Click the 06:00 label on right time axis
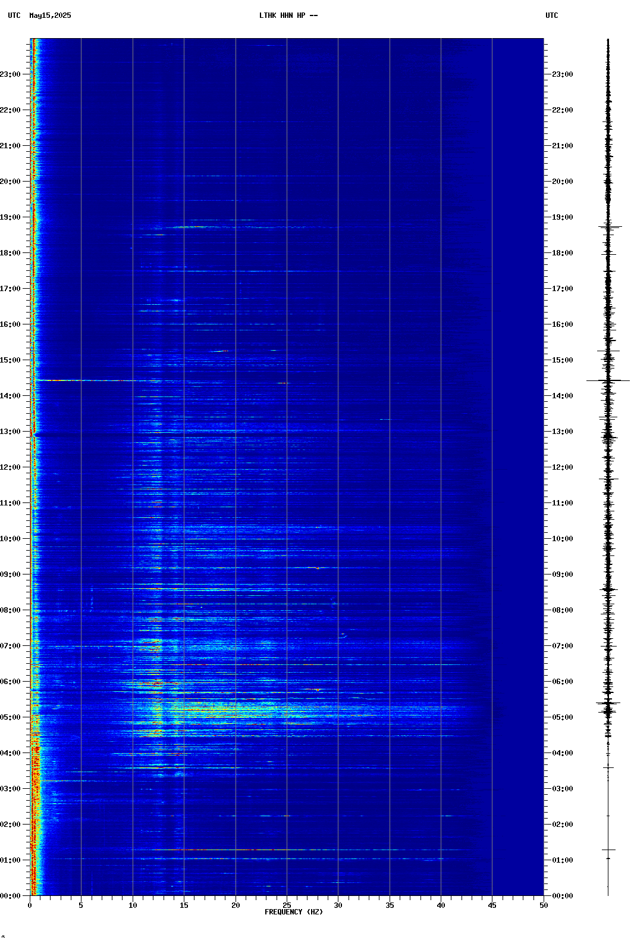 point(563,682)
